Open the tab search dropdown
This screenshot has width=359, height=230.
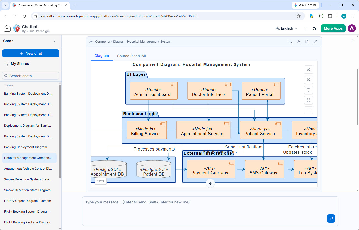point(5,5)
